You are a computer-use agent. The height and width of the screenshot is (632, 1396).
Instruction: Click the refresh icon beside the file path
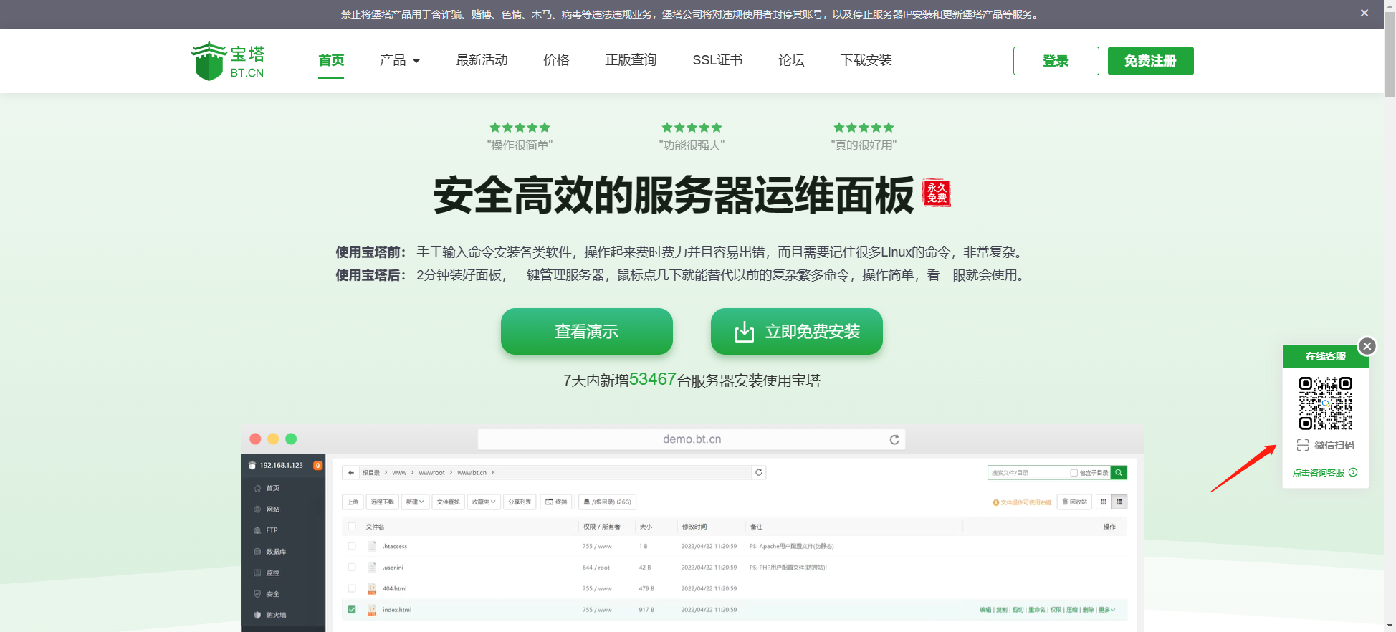(x=759, y=472)
